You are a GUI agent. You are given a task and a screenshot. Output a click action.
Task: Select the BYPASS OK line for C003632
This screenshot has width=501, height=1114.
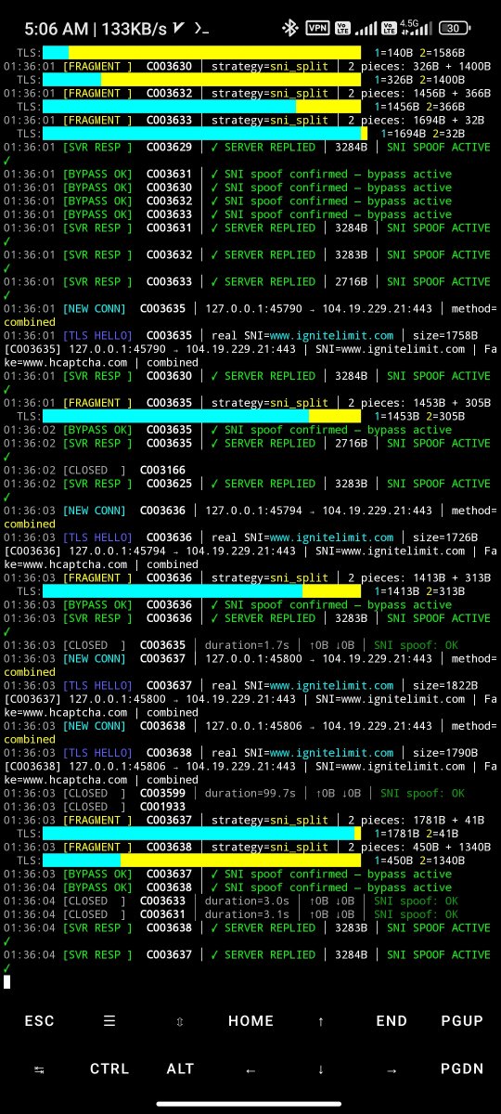227,201
